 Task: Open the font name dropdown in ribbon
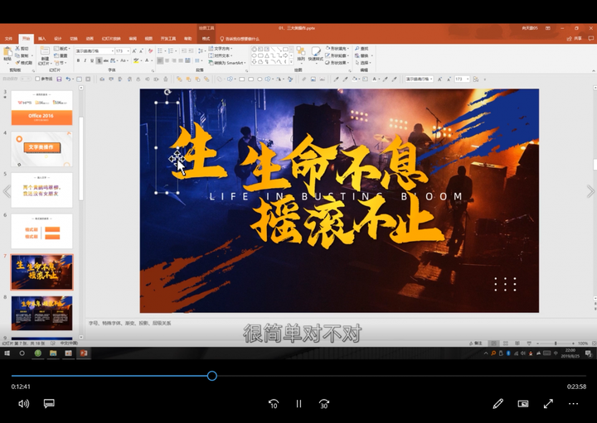click(112, 51)
